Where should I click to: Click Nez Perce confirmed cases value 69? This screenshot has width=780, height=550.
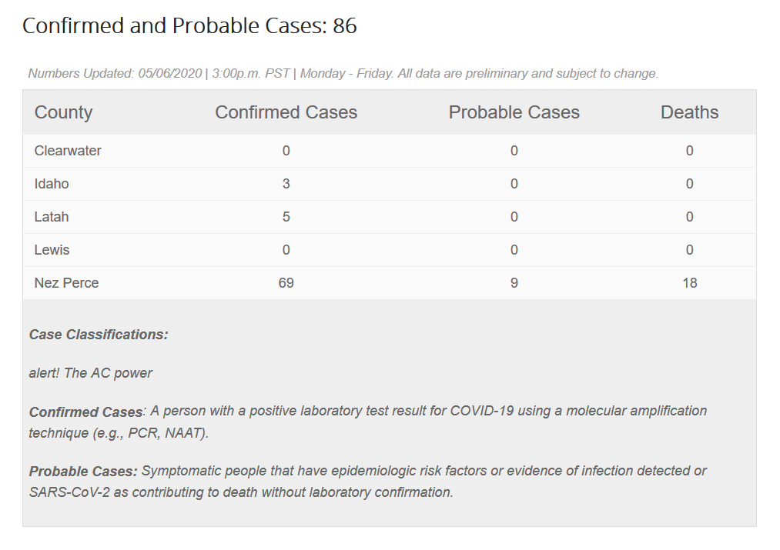[x=286, y=283]
